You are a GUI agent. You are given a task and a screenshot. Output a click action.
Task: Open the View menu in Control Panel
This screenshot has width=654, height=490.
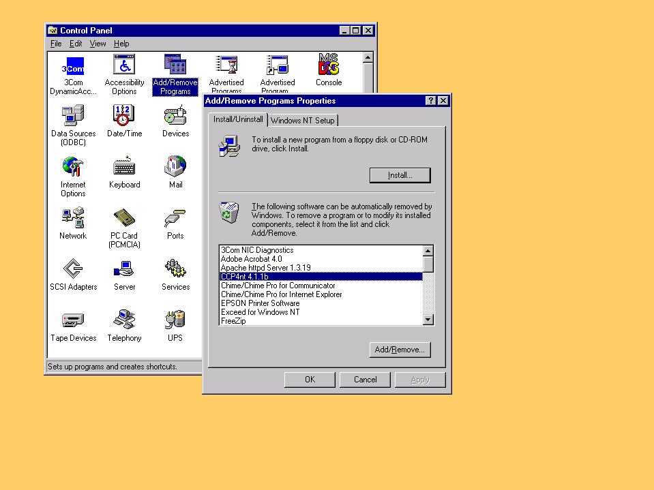coord(98,44)
